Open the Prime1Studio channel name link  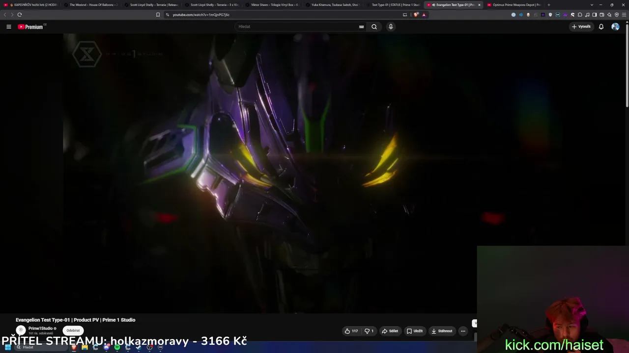click(x=40, y=328)
